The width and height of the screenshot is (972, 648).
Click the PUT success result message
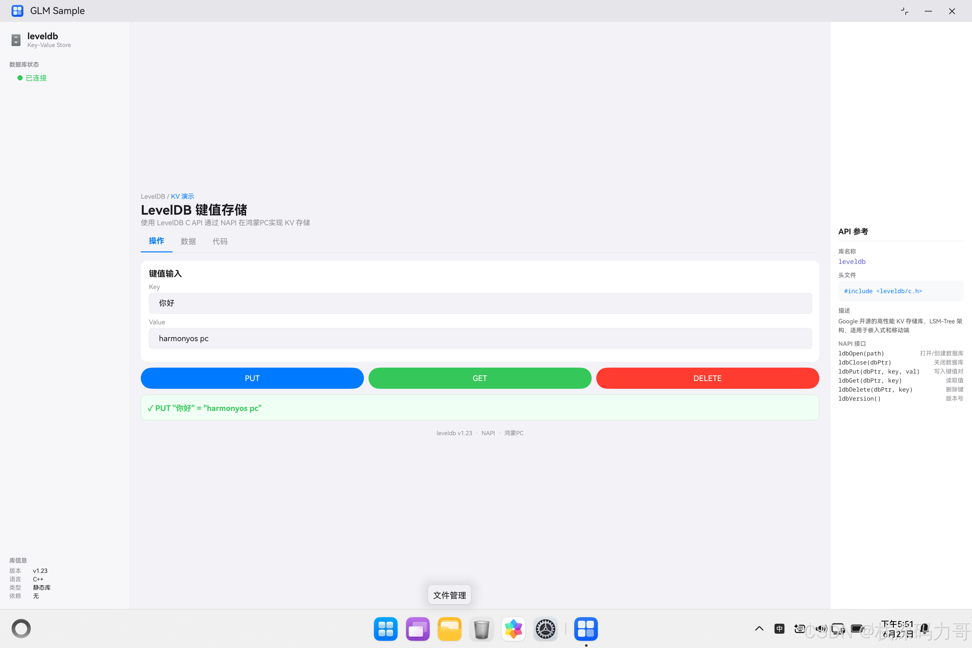coord(480,408)
